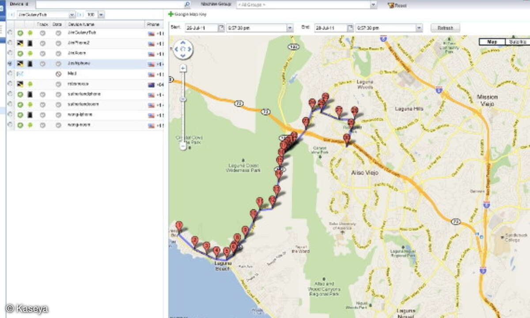Click the Track icon in the sutherlandacer row
The height and width of the screenshot is (318, 530).
click(x=42, y=105)
